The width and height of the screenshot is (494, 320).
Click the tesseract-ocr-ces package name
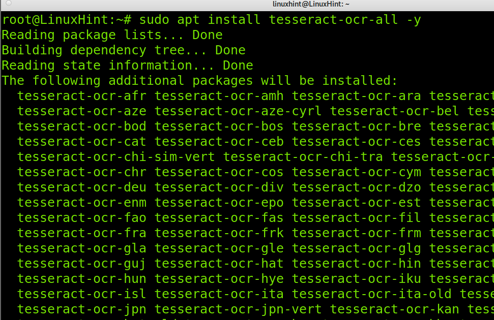pos(356,142)
